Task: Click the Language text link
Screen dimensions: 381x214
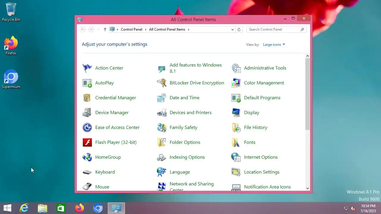Action: [x=180, y=172]
